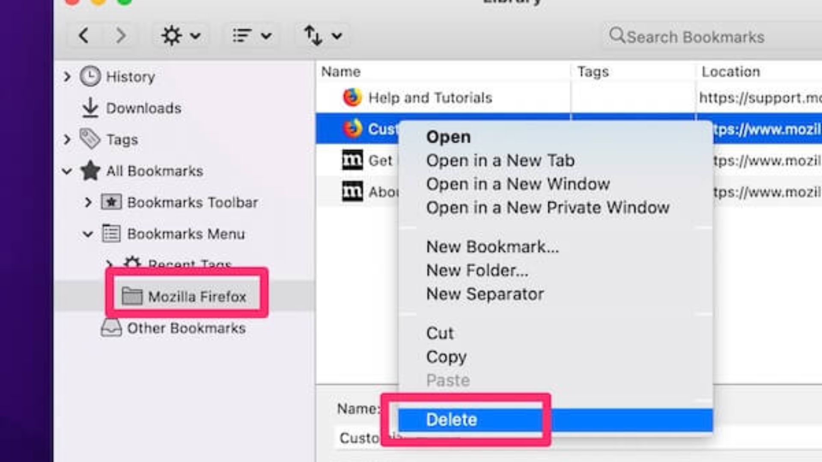Viewport: 822px width, 462px height.
Task: Select the Help and Tutorials bookmark
Action: (x=430, y=98)
